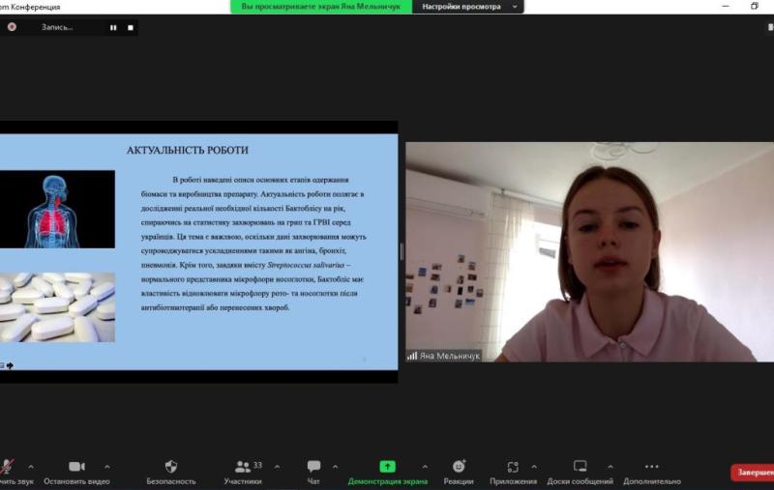This screenshot has width=774, height=490.
Task: Pause the recording
Action: click(113, 28)
